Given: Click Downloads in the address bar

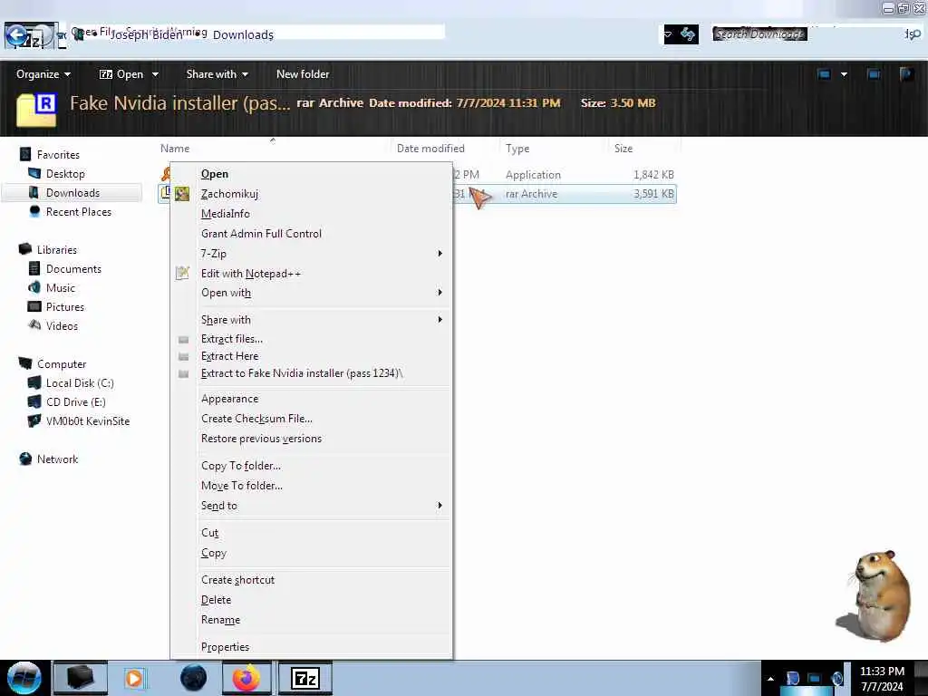Looking at the screenshot, I should pyautogui.click(x=243, y=35).
